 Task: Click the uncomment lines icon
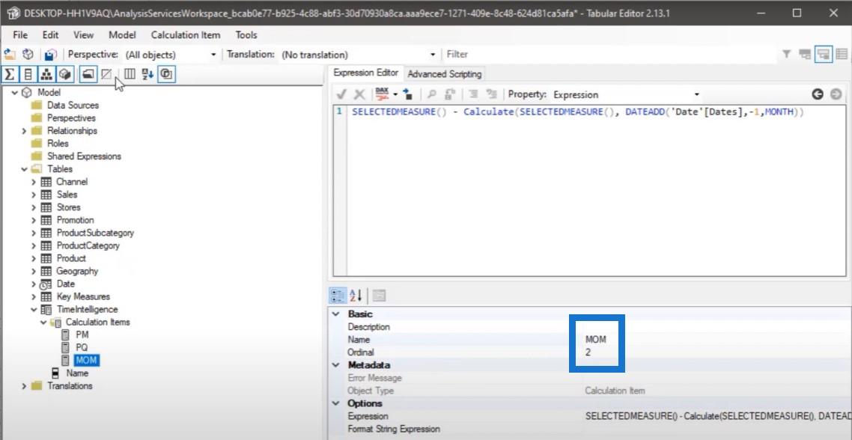491,94
